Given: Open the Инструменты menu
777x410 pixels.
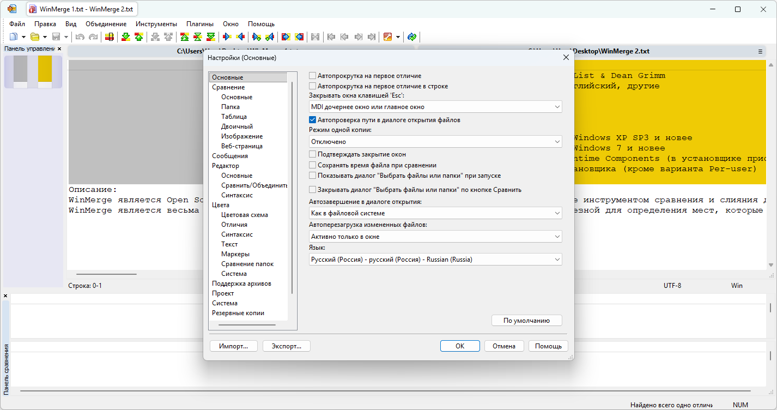Looking at the screenshot, I should point(156,24).
